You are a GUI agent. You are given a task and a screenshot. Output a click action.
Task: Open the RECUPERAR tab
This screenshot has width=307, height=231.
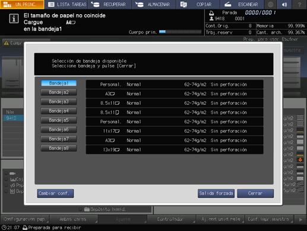coord(110,4)
